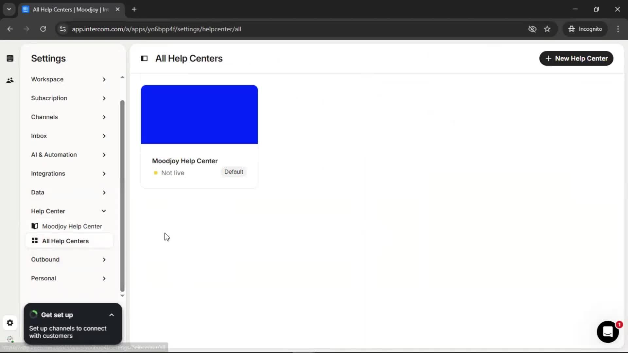Viewport: 628px width, 353px height.
Task: Open the Intercom Messenger chat bubble
Action: pyautogui.click(x=608, y=332)
